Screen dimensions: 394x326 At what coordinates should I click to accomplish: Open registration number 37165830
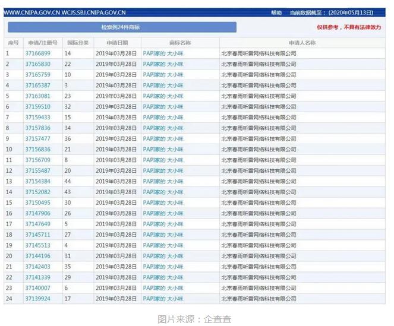coord(37,64)
